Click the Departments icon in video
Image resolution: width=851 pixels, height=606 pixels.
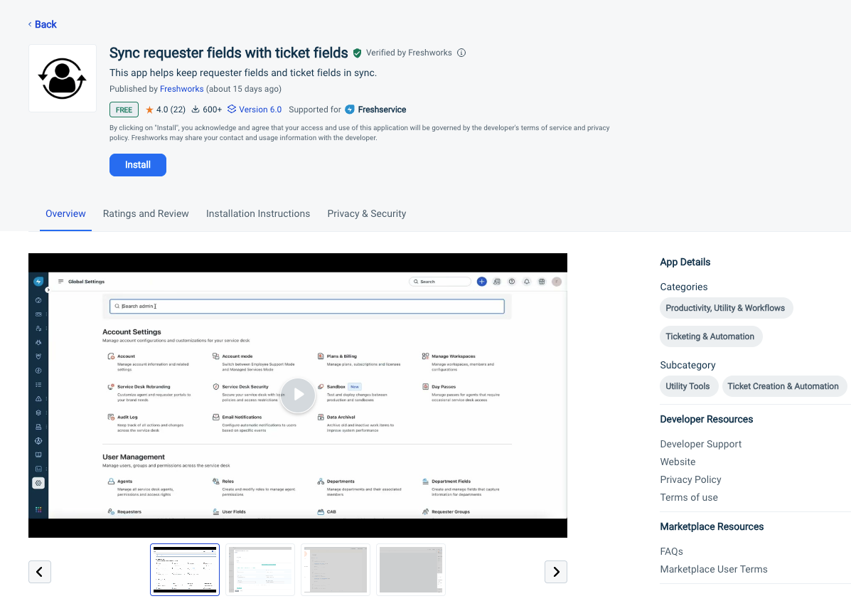pyautogui.click(x=321, y=482)
